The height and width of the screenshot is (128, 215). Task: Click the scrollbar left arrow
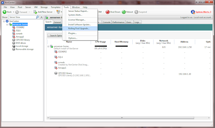(48, 118)
